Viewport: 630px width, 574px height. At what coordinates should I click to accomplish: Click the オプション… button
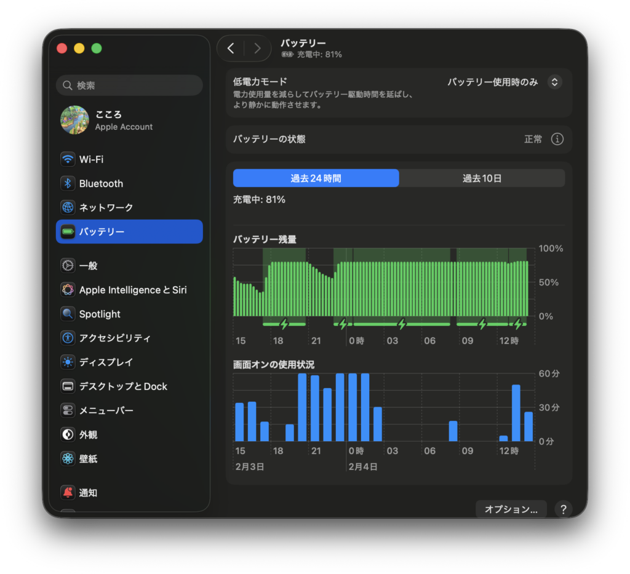[511, 509]
